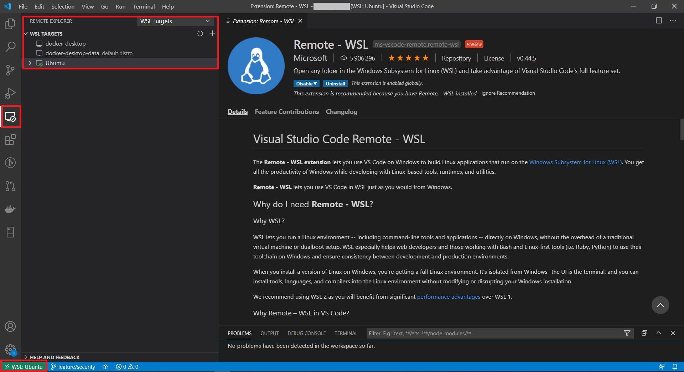Switch to the OUTPUT panel tab

269,333
